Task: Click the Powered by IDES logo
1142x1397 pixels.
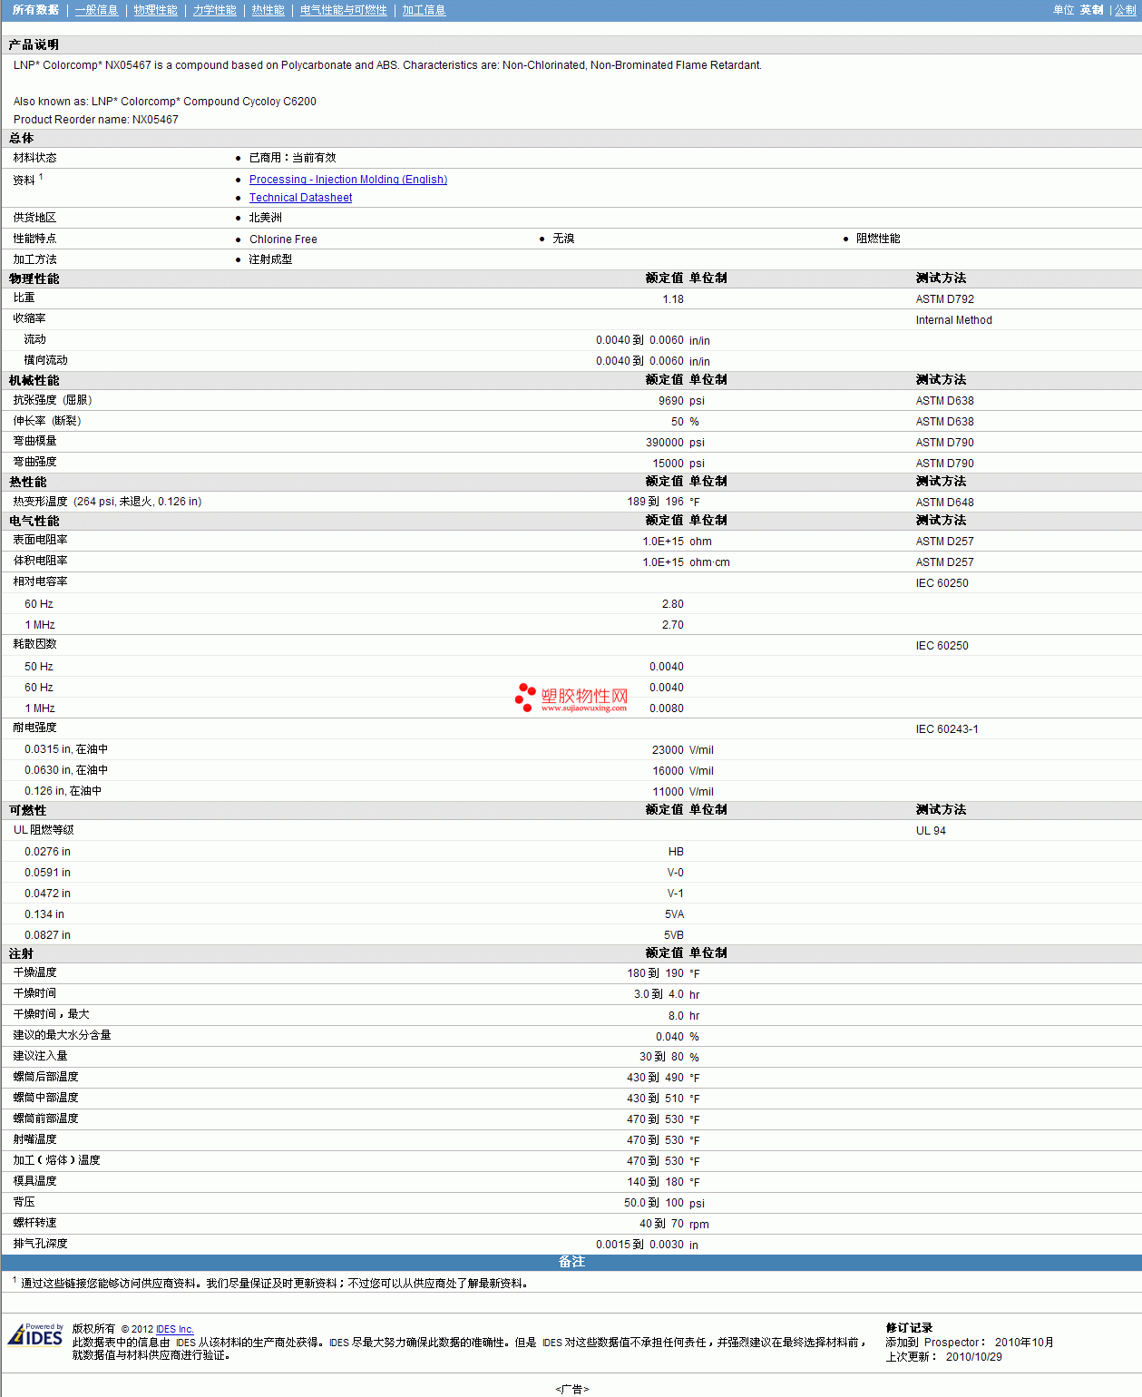Action: pyautogui.click(x=35, y=1334)
